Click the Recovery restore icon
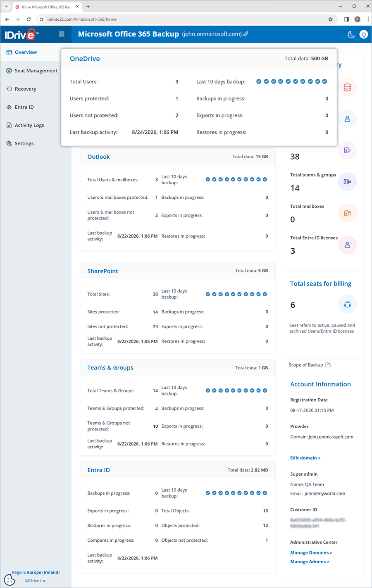 click(9, 89)
